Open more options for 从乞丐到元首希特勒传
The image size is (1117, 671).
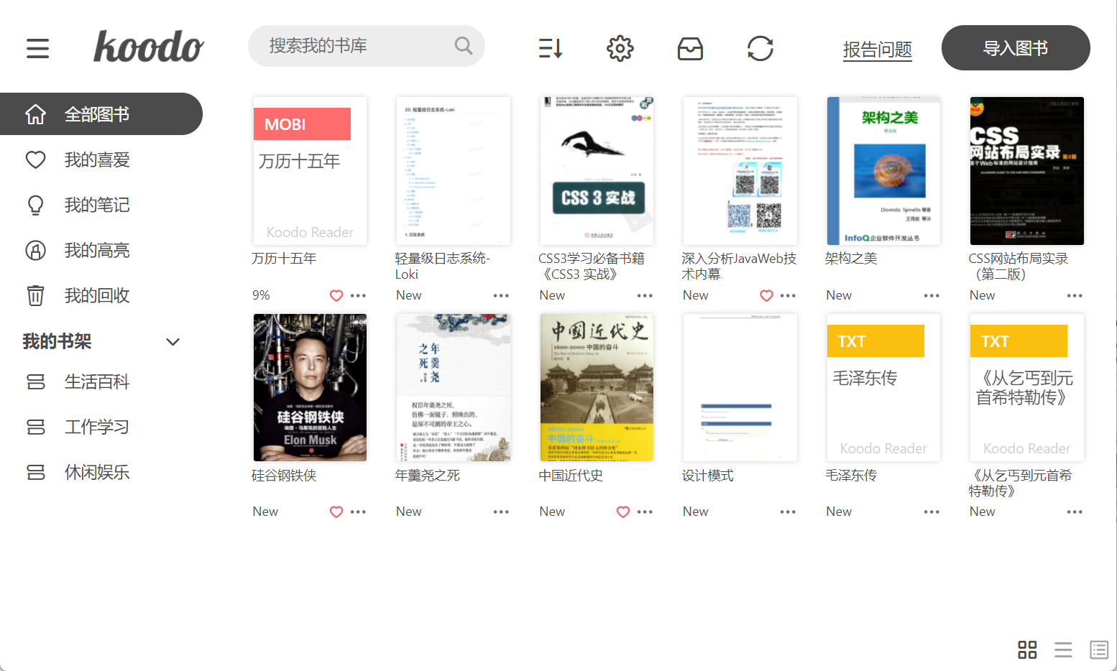click(1075, 512)
